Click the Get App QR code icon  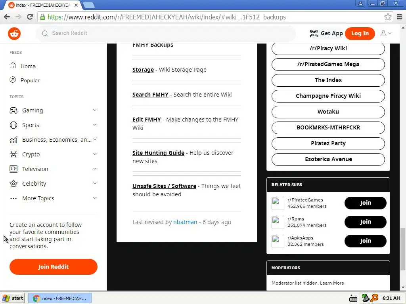pyautogui.click(x=314, y=33)
